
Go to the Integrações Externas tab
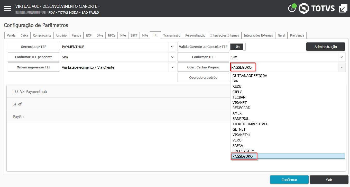point(258,35)
